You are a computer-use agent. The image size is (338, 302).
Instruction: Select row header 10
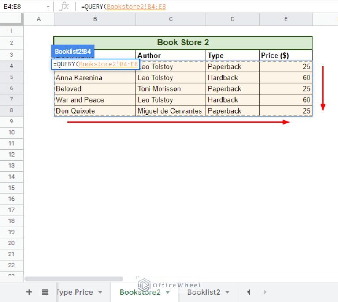[x=11, y=133]
